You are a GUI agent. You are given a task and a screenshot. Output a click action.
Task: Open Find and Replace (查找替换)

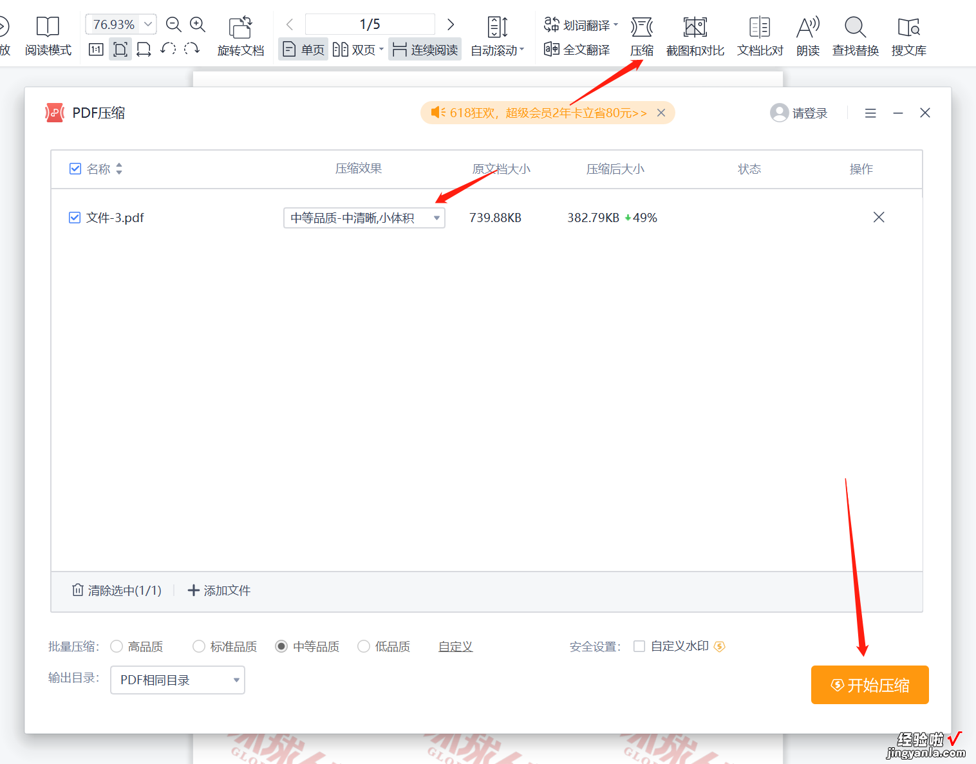coord(856,37)
